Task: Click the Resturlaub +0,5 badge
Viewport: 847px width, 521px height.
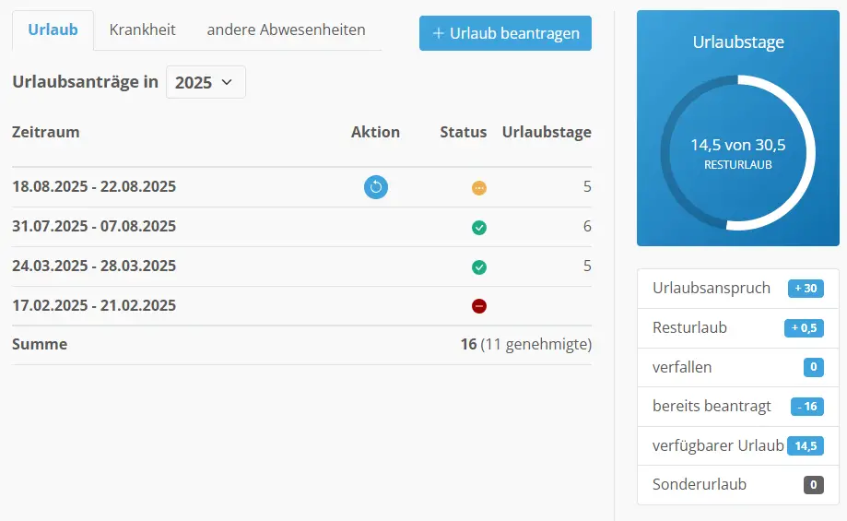Action: pyautogui.click(x=804, y=328)
